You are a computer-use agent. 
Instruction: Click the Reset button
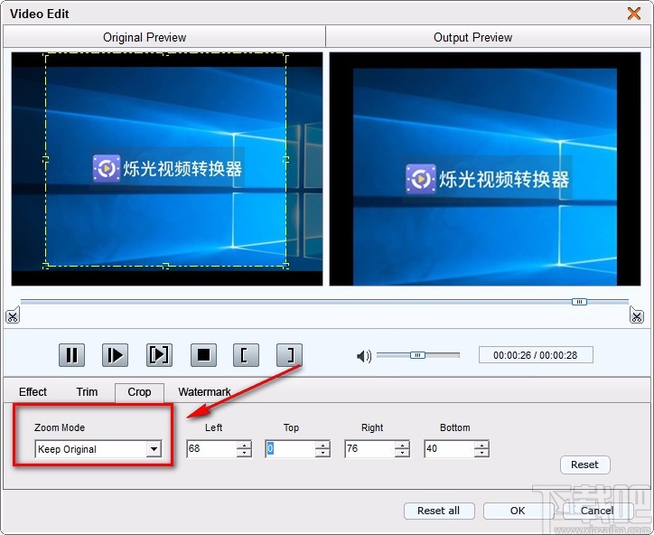[x=584, y=465]
